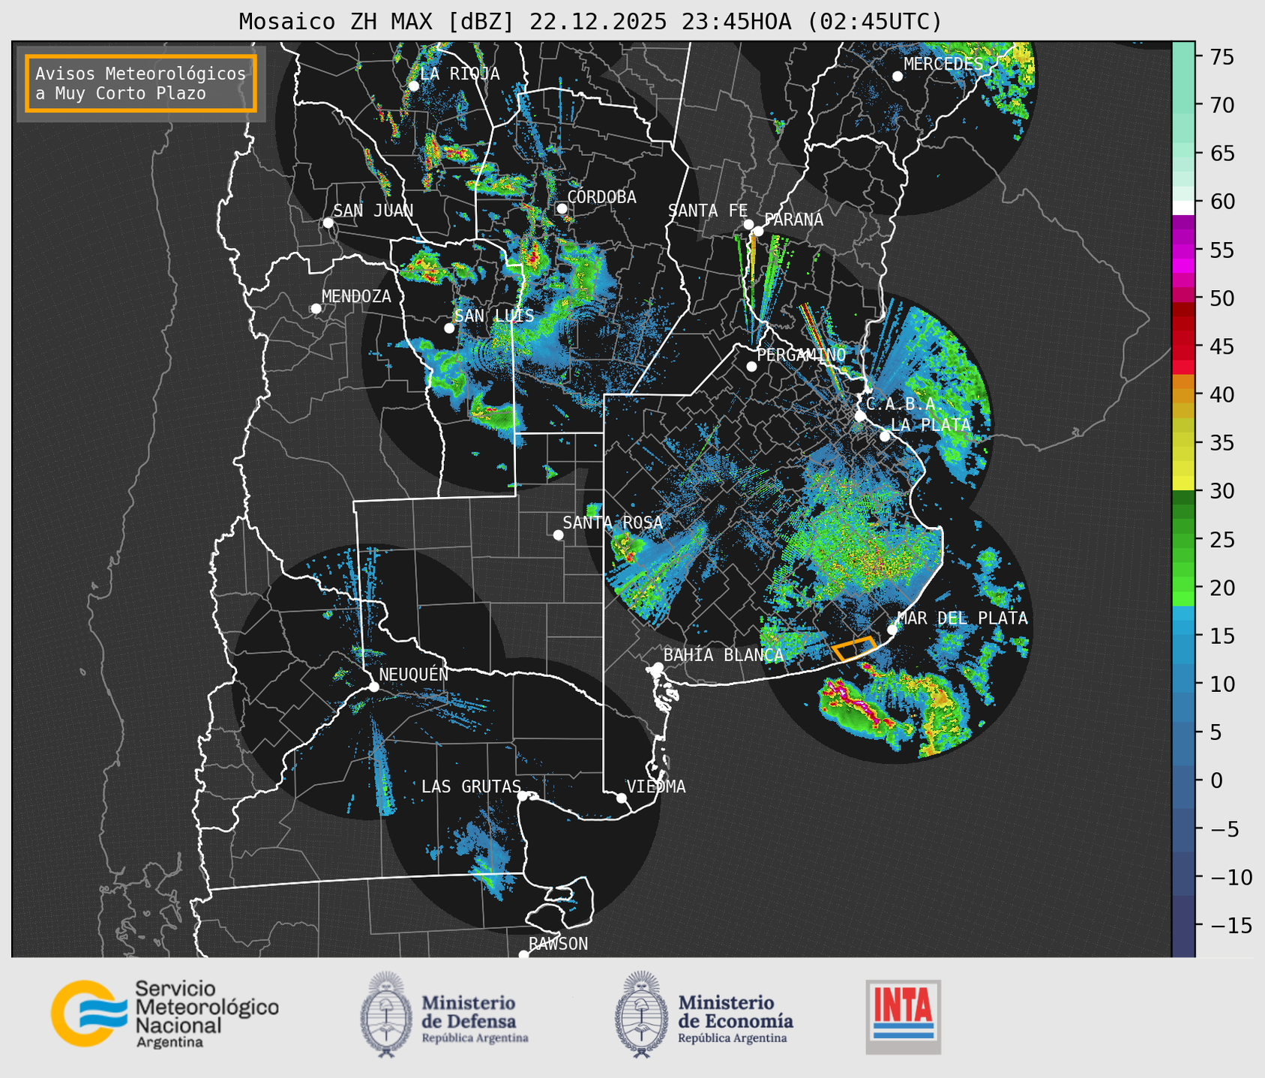Click the 70 tick label on color scale
The width and height of the screenshot is (1265, 1078).
[x=1223, y=105]
